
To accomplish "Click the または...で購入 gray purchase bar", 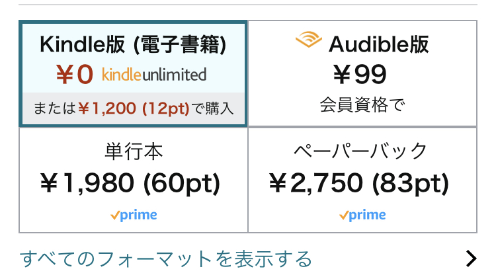I will (133, 108).
